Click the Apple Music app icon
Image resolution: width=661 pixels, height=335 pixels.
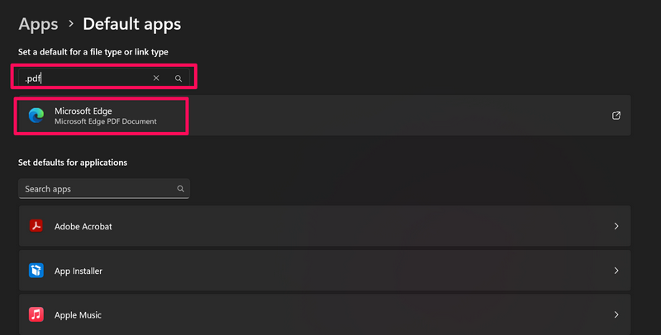click(x=36, y=314)
